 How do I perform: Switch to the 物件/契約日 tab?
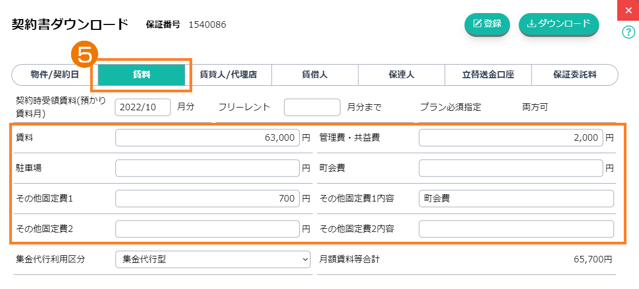pyautogui.click(x=54, y=75)
